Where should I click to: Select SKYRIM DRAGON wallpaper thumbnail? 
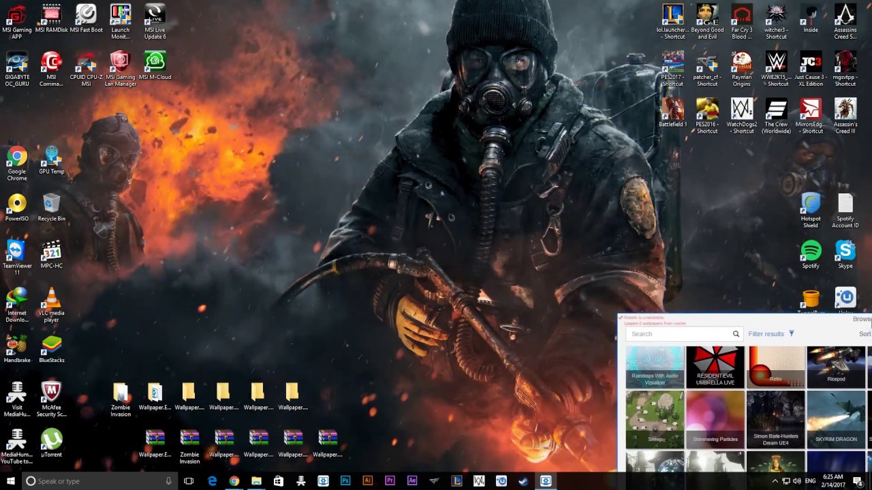(836, 419)
